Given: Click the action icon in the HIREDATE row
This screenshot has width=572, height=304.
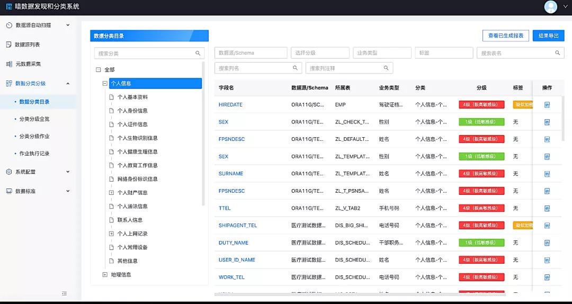Looking at the screenshot, I should (547, 105).
